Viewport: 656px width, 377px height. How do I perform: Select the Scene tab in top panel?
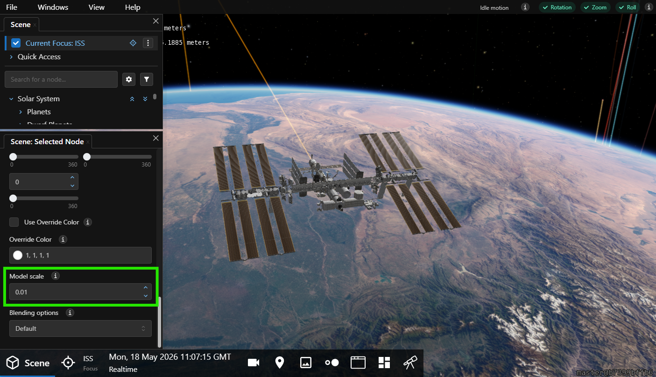tap(21, 24)
